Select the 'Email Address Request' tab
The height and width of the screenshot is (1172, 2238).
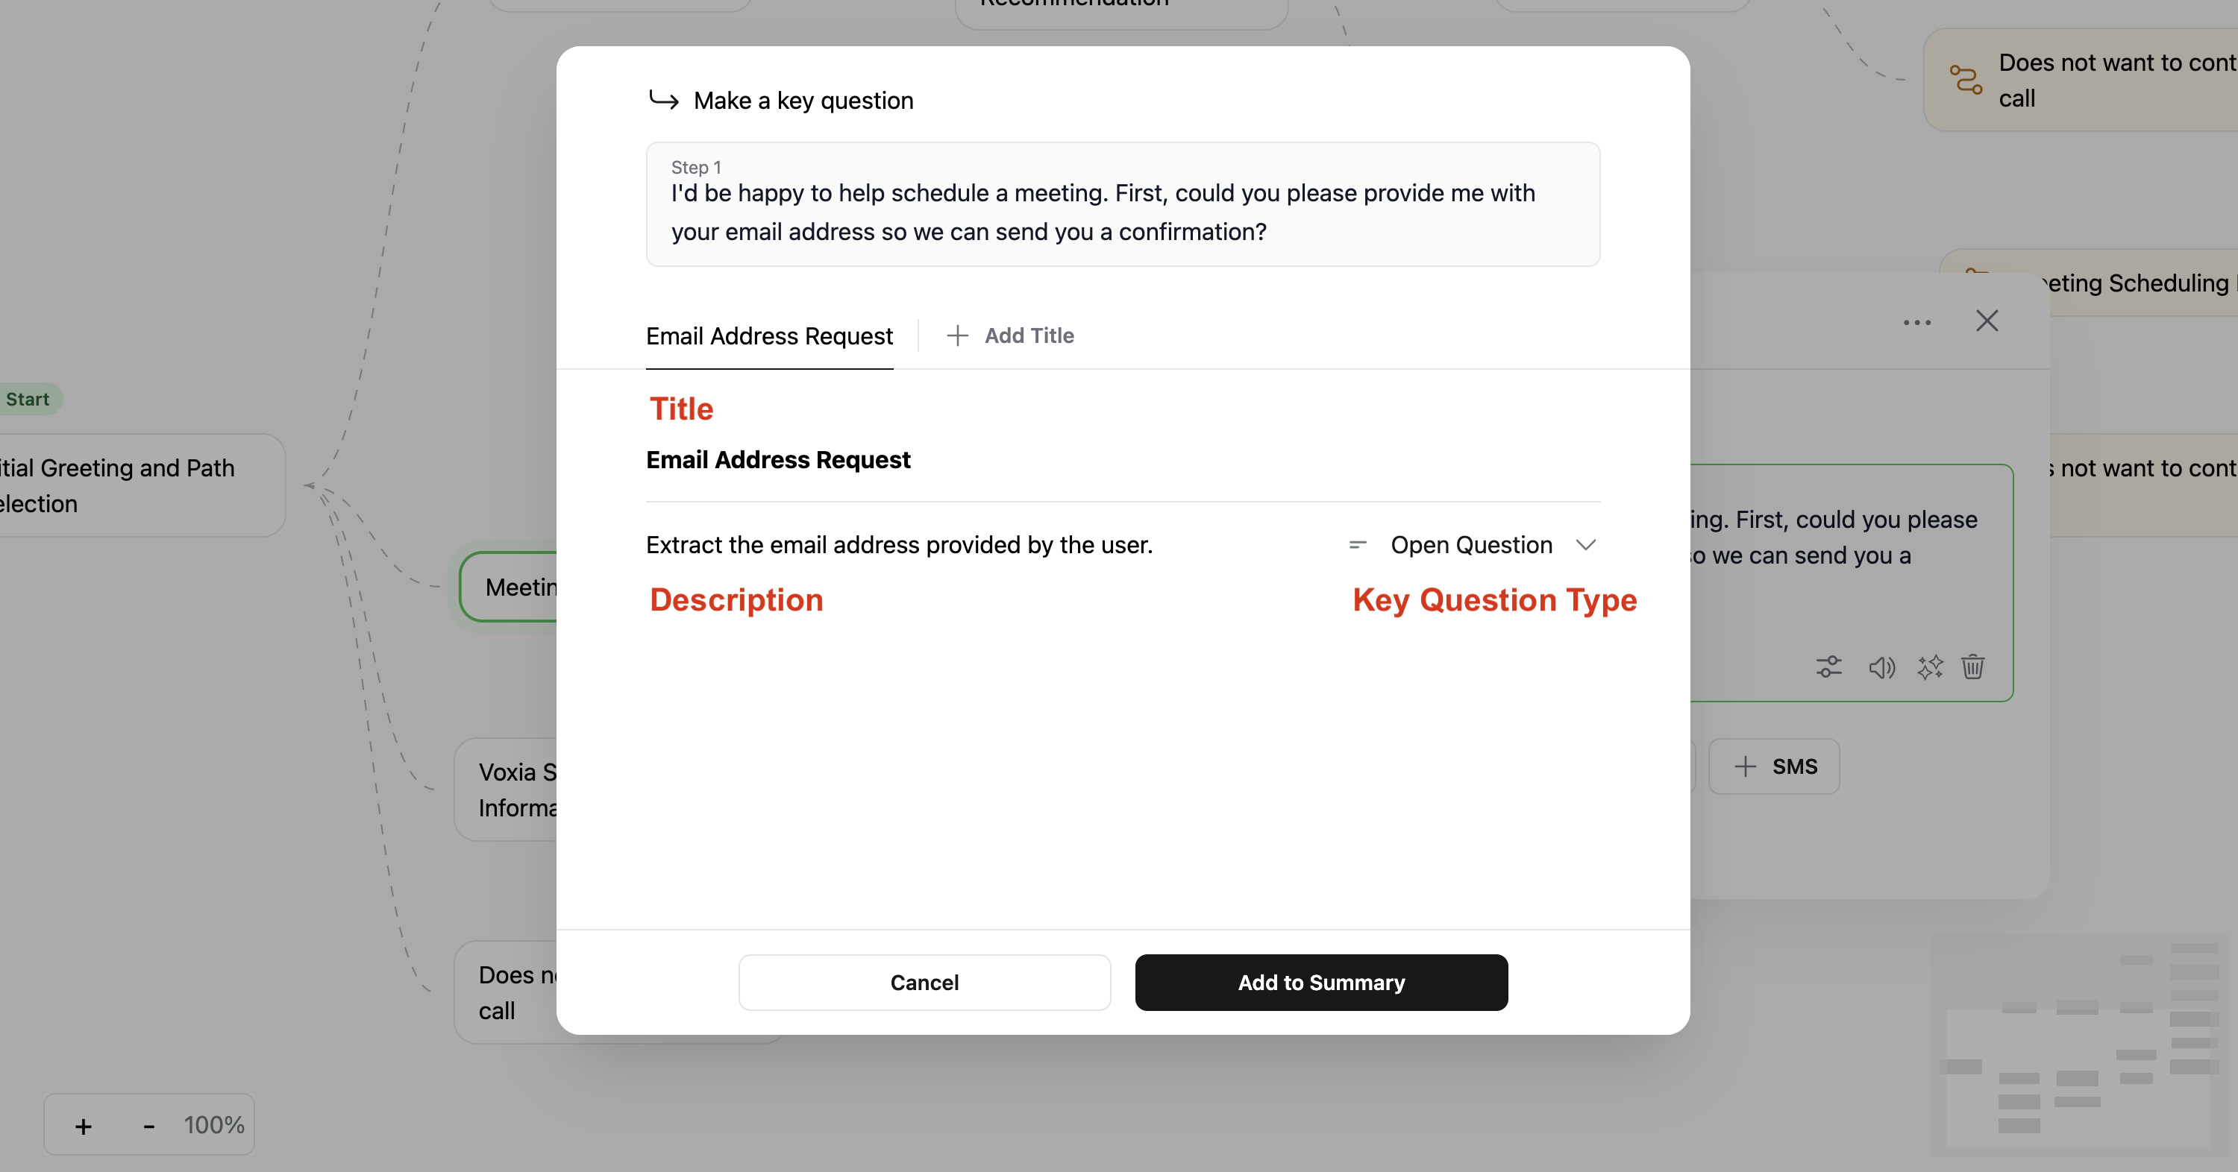click(x=770, y=336)
